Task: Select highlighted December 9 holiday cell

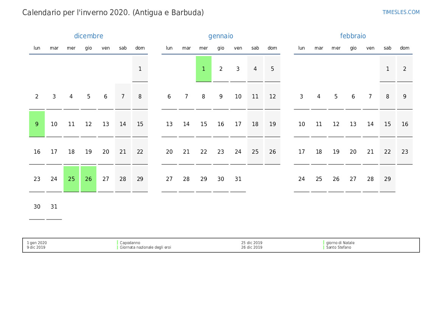Action: [37, 124]
